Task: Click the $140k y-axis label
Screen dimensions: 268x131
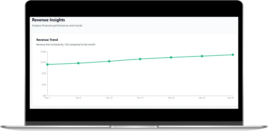Action: point(43,52)
